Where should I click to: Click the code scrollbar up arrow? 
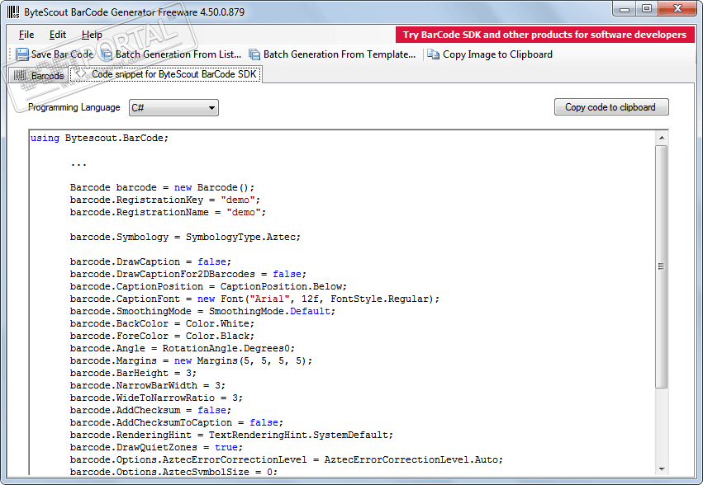(662, 138)
